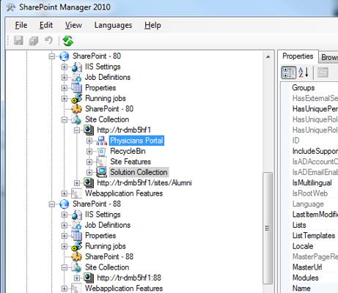Click the orange gear icon of the SharePoint - 80 child node
The width and height of the screenshot is (338, 293).
[76, 109]
